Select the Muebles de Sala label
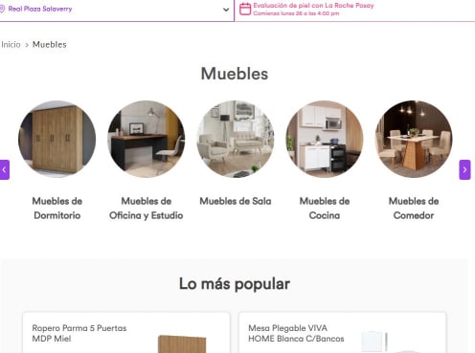 tap(236, 201)
